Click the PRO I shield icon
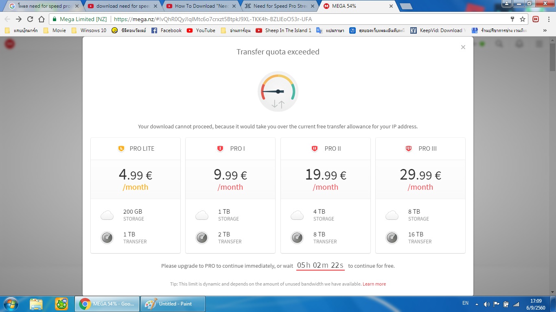The width and height of the screenshot is (556, 312). (x=220, y=149)
